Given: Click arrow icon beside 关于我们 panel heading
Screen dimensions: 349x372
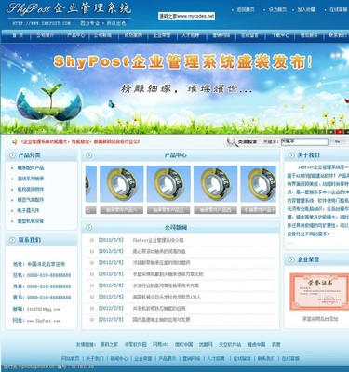Looking at the screenshot, I should pyautogui.click(x=290, y=155).
